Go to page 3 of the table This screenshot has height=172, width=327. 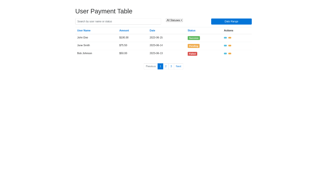(171, 66)
